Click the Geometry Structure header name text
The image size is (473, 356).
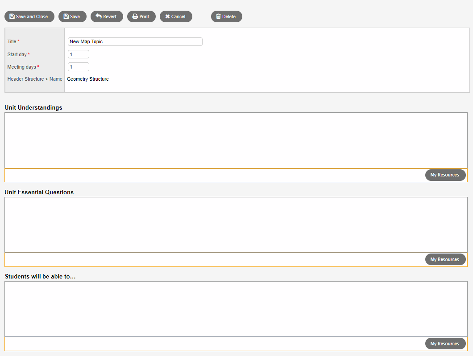88,79
